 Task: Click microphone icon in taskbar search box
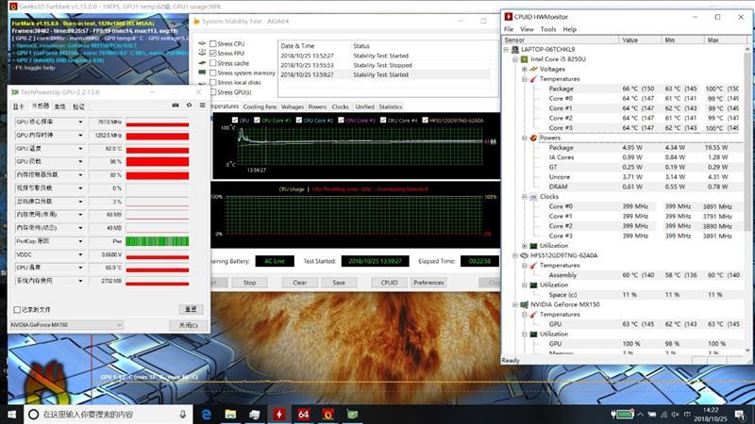(182, 414)
